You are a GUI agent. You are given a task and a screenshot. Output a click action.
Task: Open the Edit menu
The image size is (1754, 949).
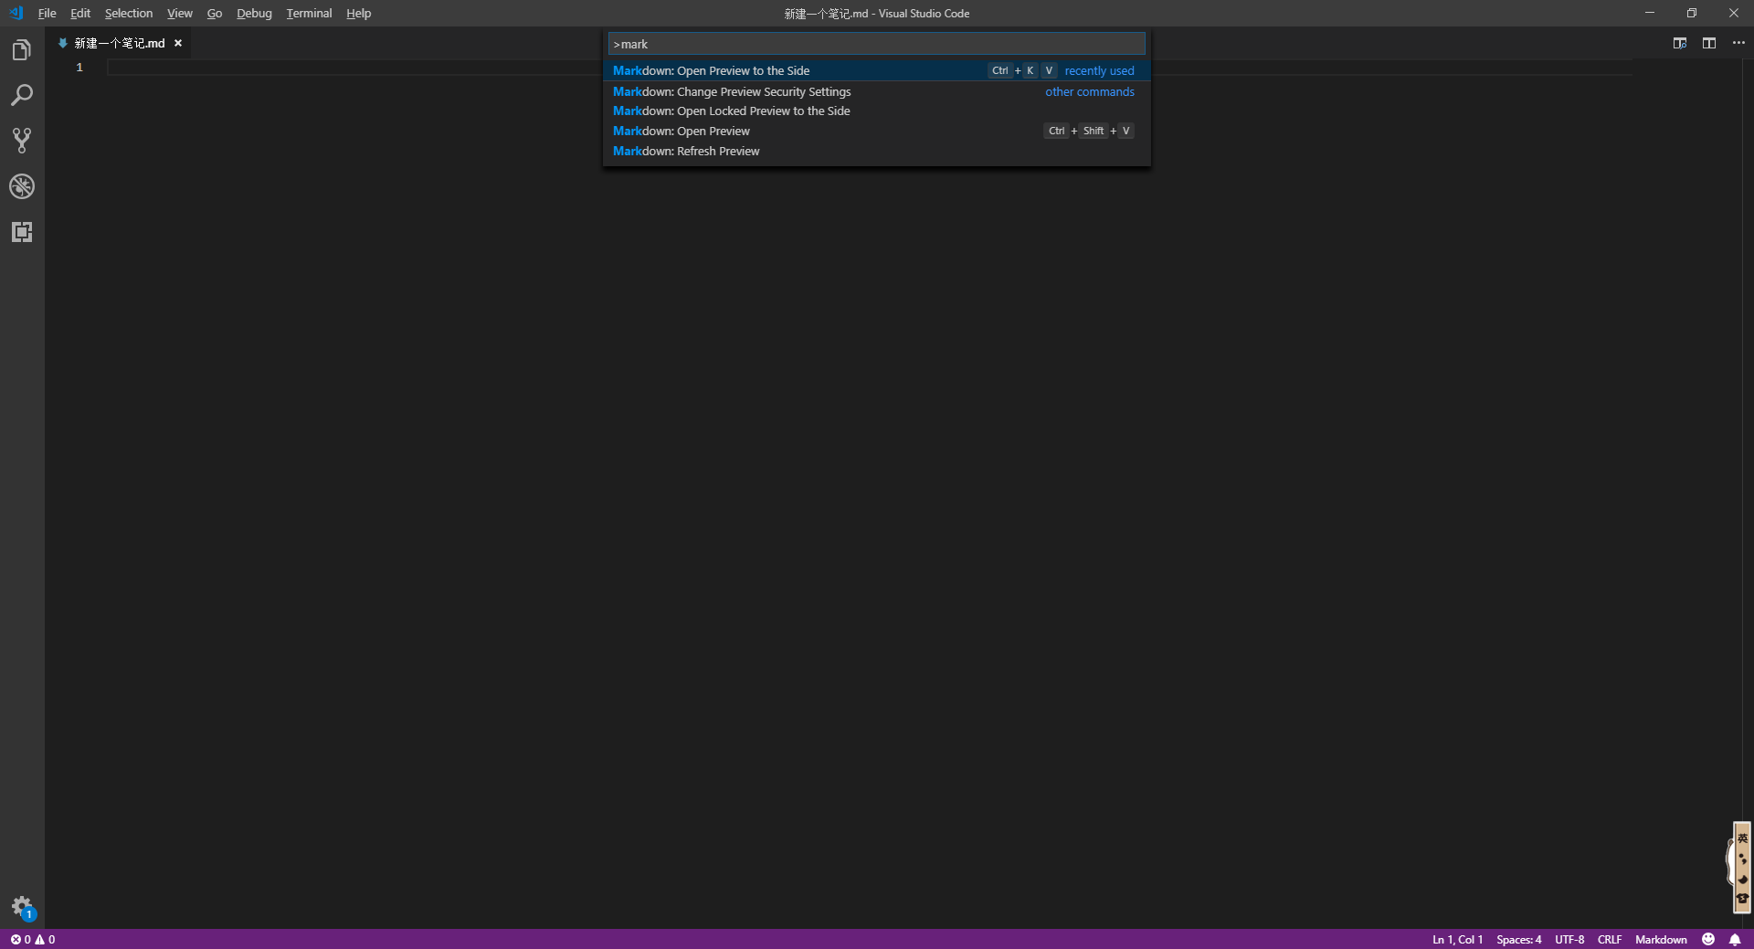80,13
